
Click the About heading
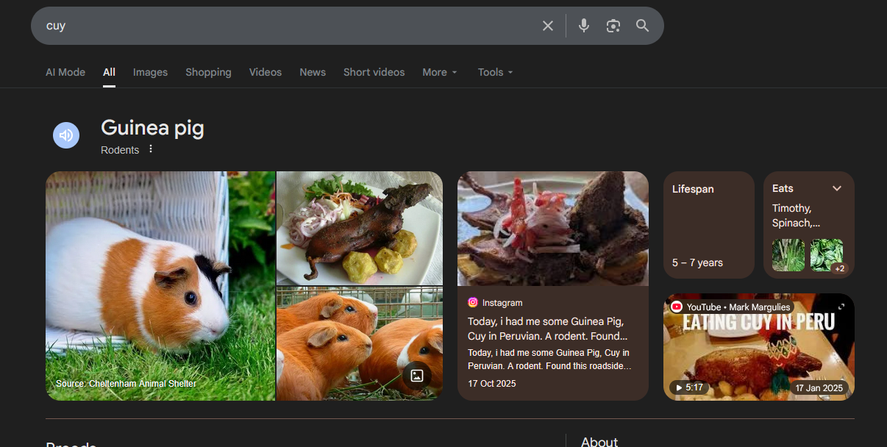(599, 441)
